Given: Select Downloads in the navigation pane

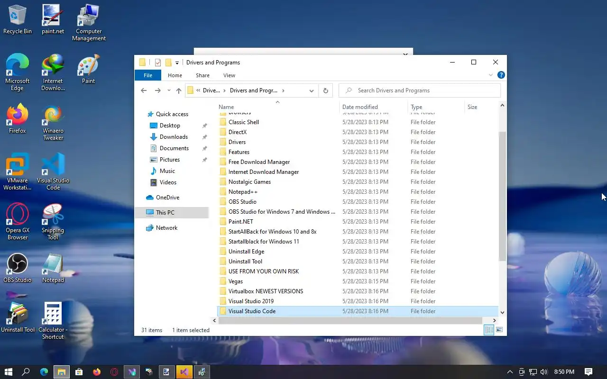Looking at the screenshot, I should point(174,137).
